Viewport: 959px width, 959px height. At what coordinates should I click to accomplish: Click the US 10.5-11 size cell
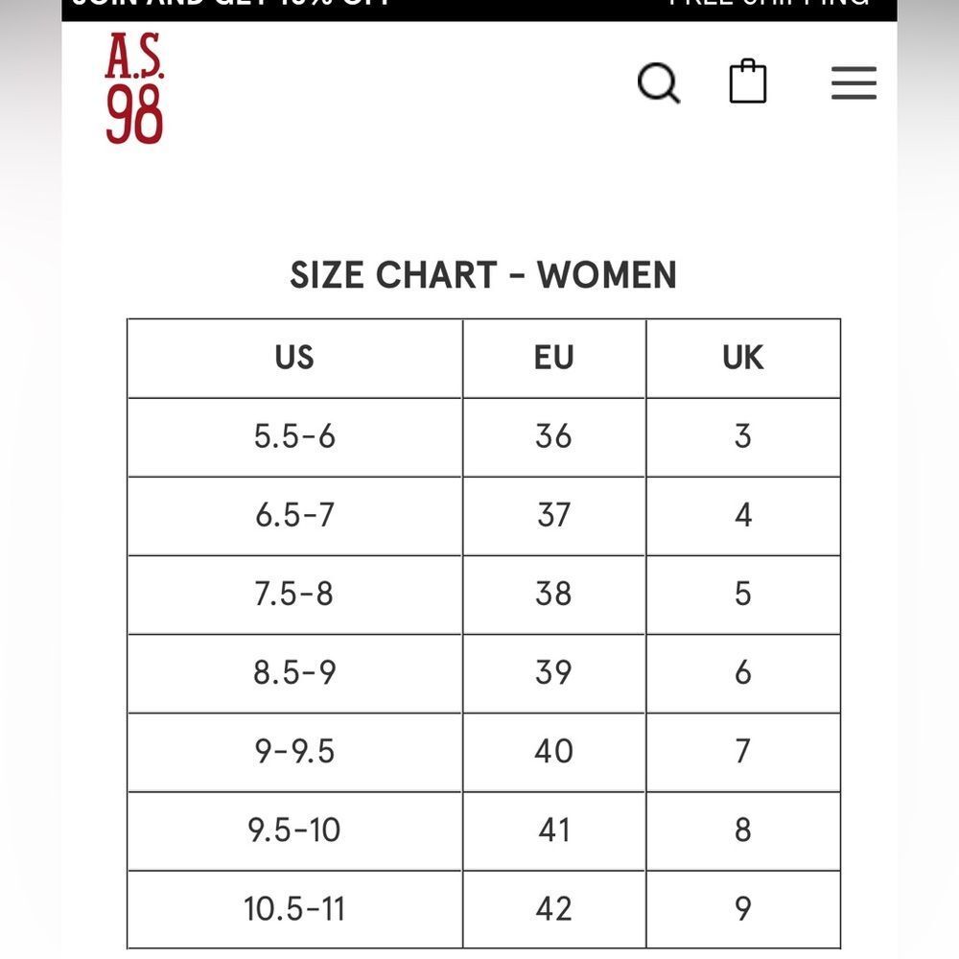294,909
